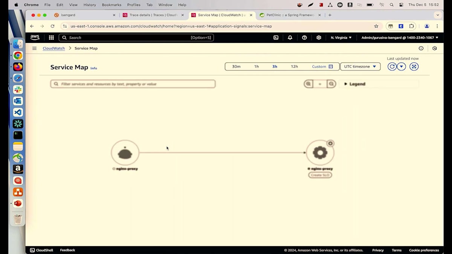The width and height of the screenshot is (452, 254).
Task: Reload the page in Chrome
Action: click(52, 26)
